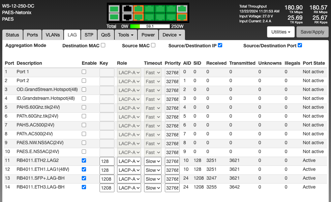Click the top SFP port icon at far left
Viewport: 331px width, 202px height.
pos(114,9)
